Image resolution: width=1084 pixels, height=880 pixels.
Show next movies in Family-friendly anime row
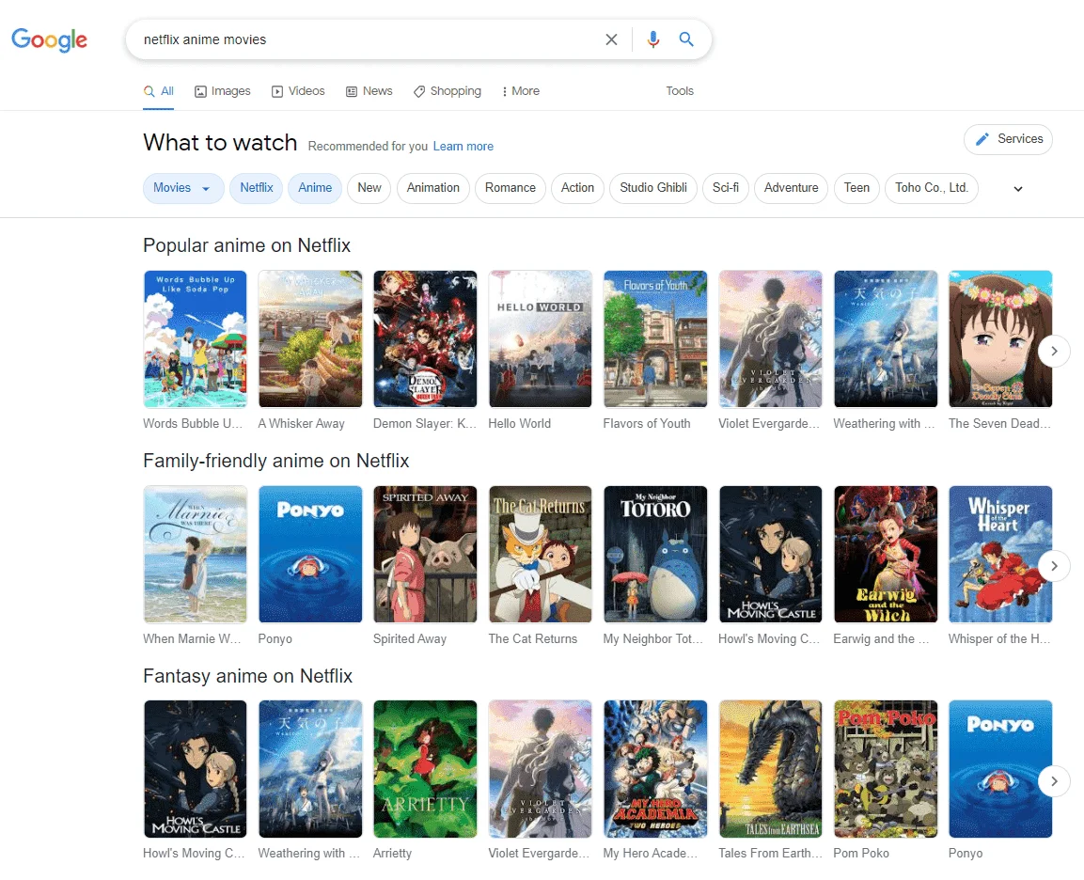1054,566
